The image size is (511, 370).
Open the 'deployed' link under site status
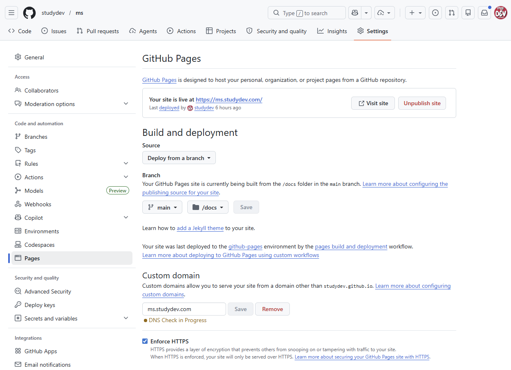[x=169, y=108]
